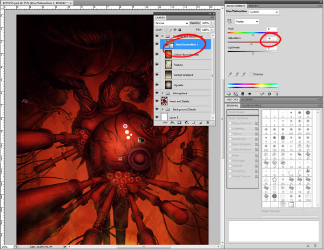This screenshot has height=250, width=324.
Task: Click the Hue value field
Action: pyautogui.click(x=272, y=29)
